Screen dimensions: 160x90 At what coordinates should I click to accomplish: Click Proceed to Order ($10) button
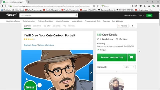point(112,57)
